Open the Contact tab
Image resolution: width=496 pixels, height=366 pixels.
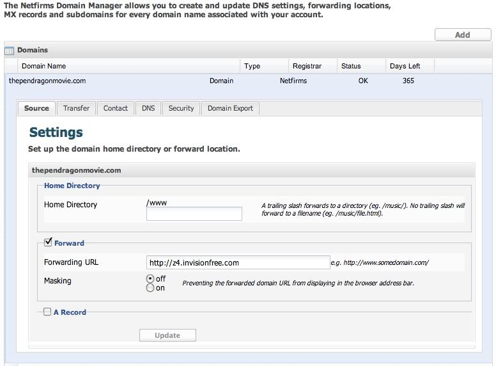pos(116,108)
